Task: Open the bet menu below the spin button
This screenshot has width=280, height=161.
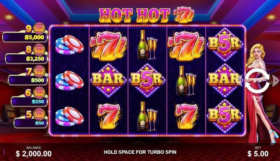Action: coord(257,99)
